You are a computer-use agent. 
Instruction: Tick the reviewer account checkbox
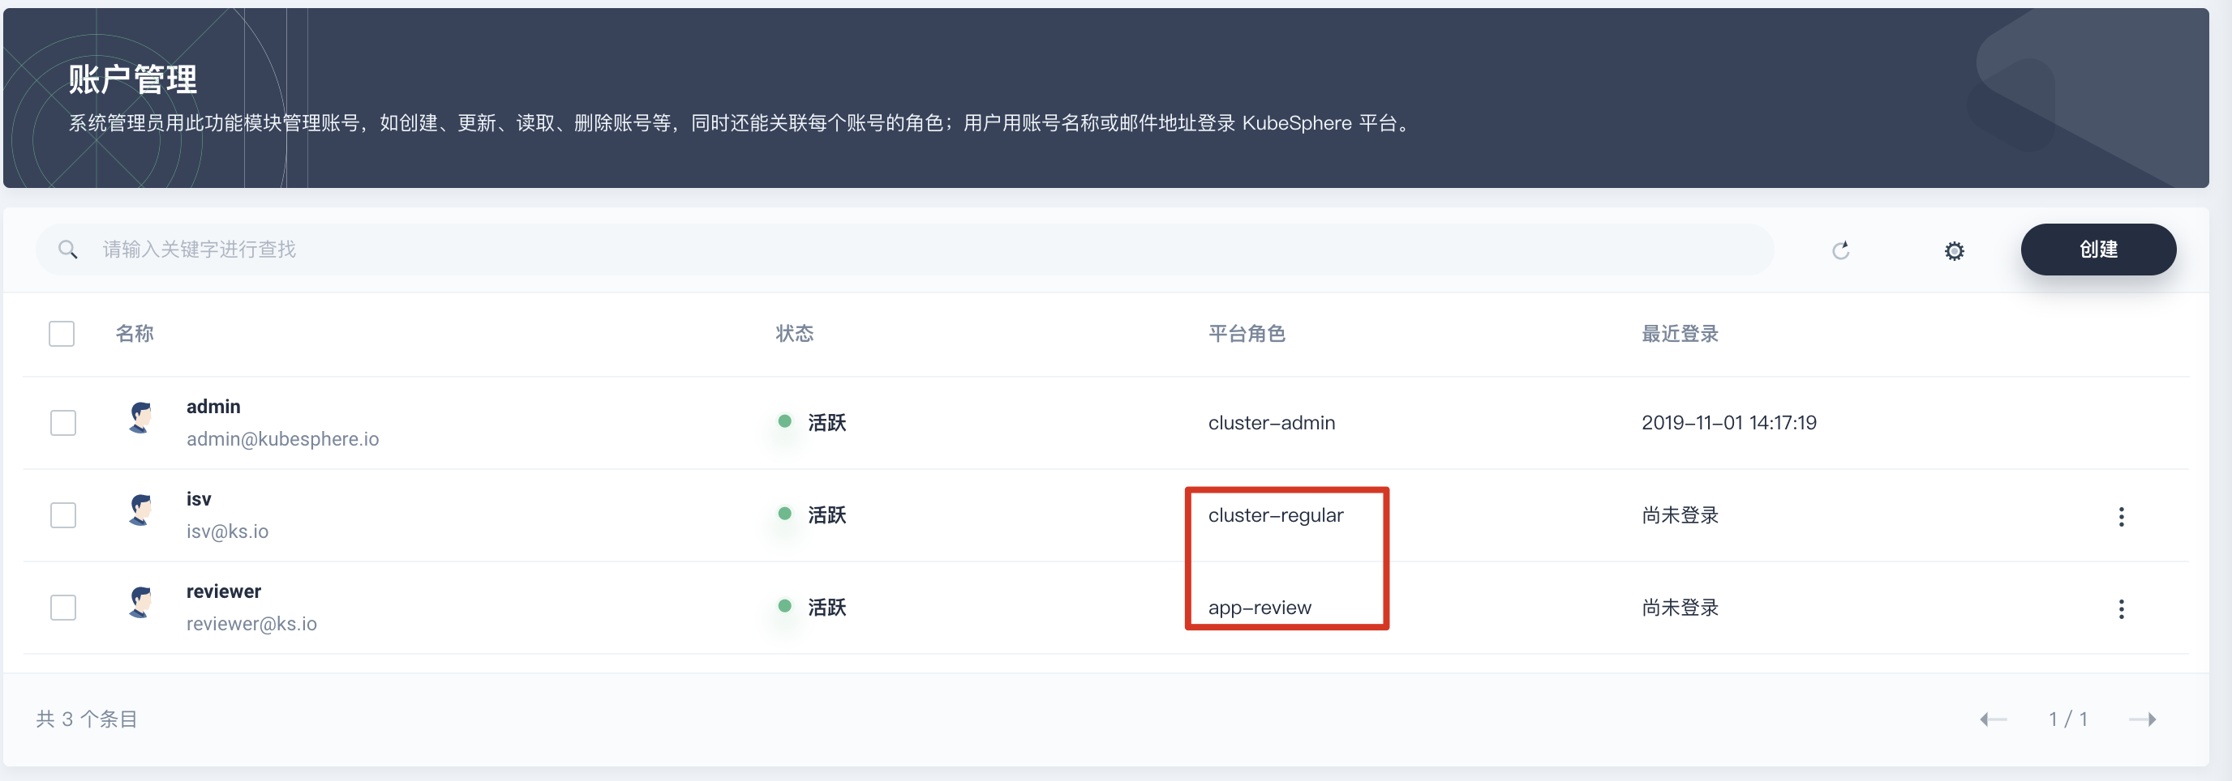(x=63, y=607)
